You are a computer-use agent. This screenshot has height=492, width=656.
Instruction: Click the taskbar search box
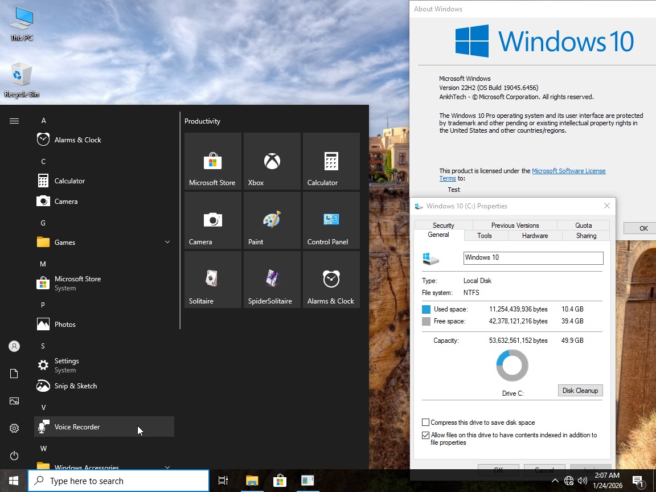[x=118, y=480]
